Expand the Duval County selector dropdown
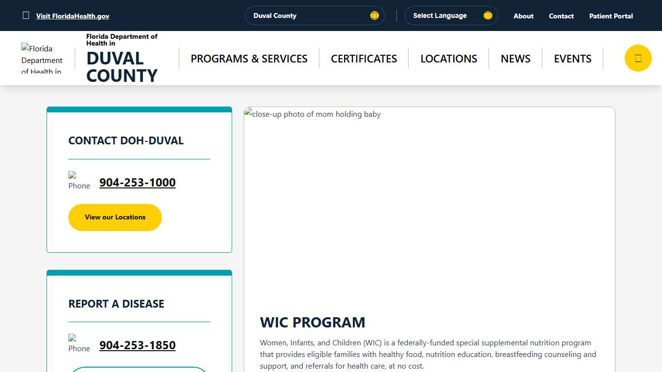 (x=314, y=15)
